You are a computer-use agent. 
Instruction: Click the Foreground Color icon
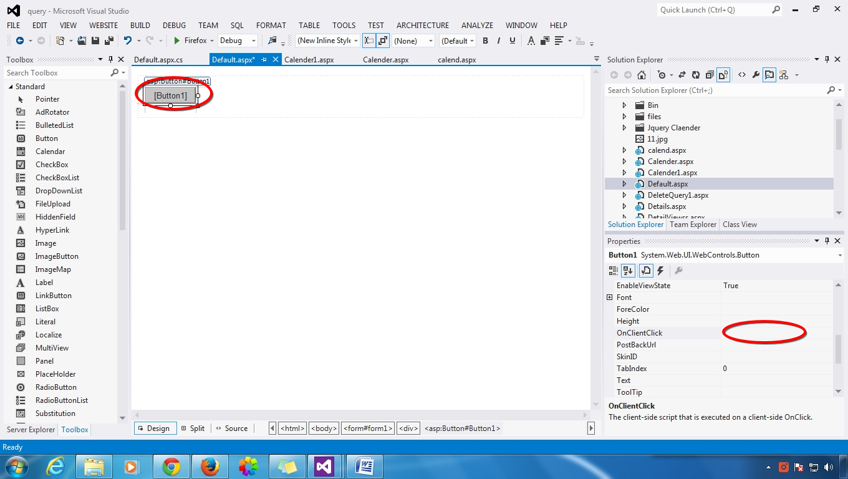point(531,41)
